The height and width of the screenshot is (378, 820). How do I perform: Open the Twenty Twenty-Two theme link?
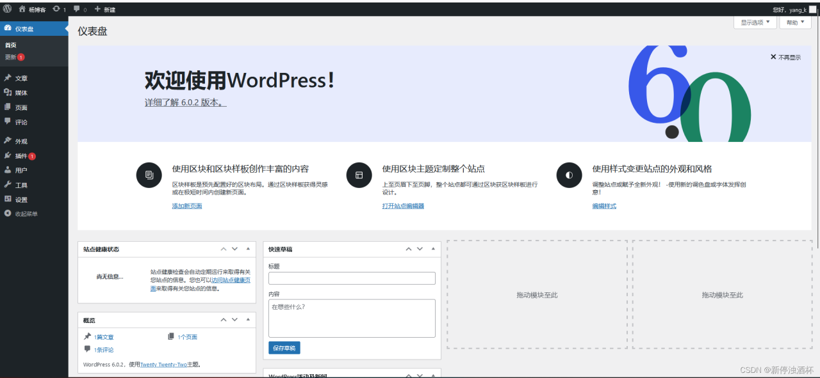pos(163,364)
